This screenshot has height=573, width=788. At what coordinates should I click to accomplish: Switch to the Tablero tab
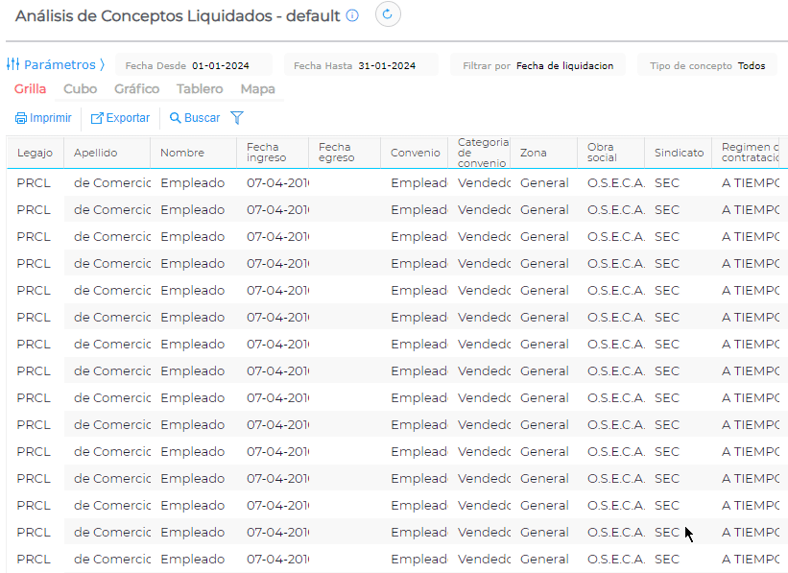(200, 89)
